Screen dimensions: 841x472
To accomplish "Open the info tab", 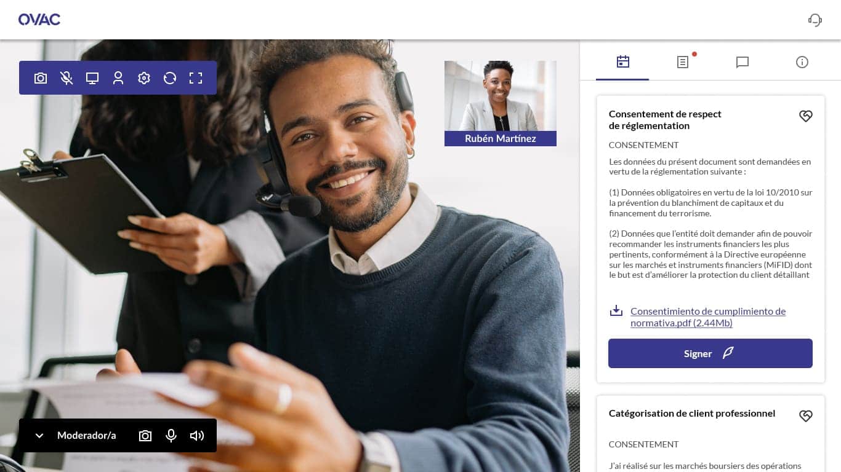I will [x=802, y=61].
